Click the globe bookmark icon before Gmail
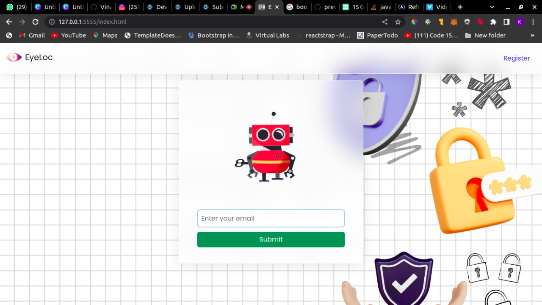Screen dimensions: 542x305 pyautogui.click(x=9, y=35)
